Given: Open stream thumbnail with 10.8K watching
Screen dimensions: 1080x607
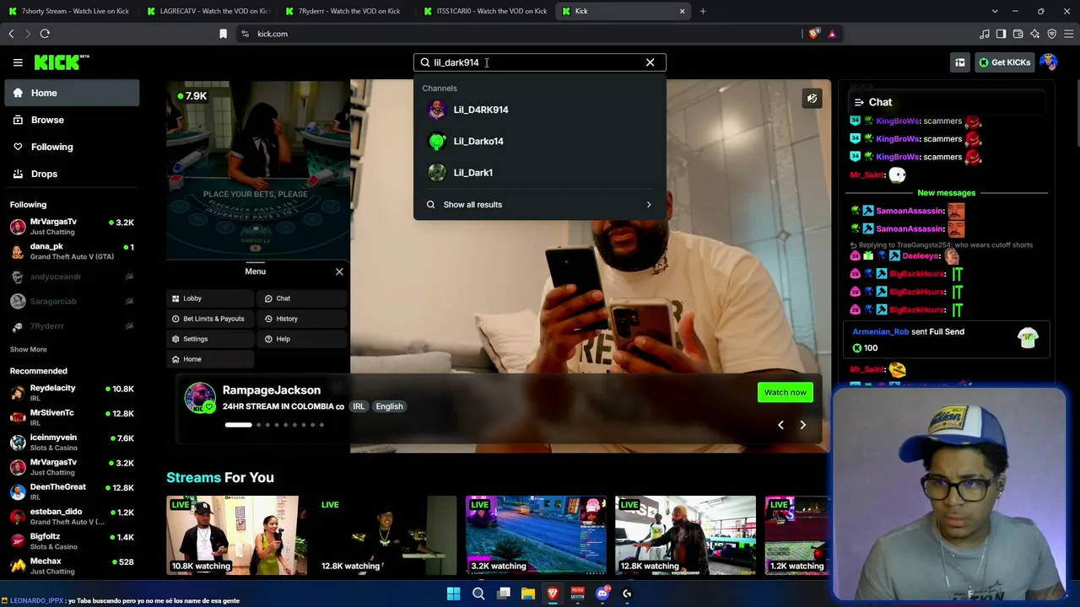Looking at the screenshot, I should pos(237,535).
